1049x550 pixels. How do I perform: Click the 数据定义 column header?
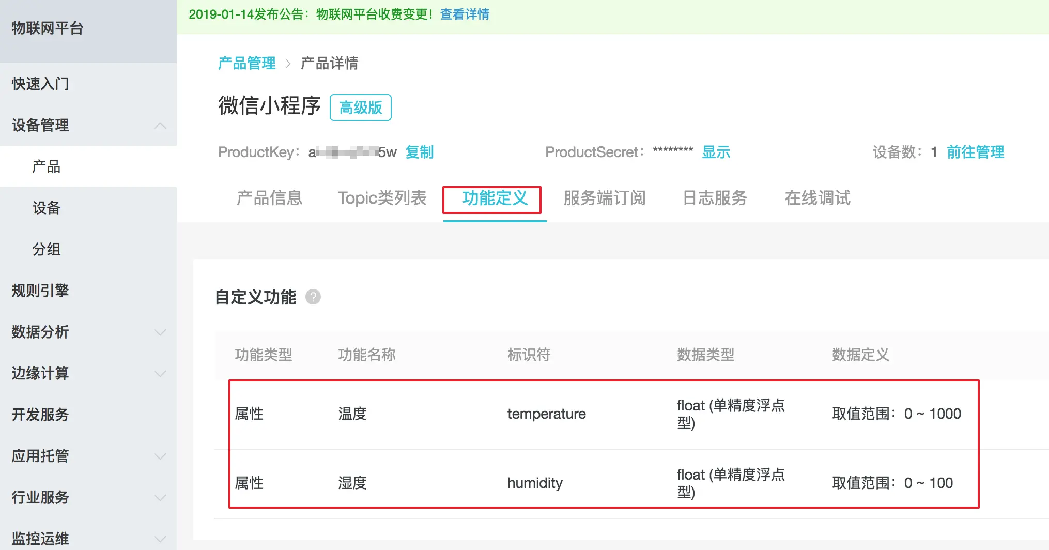coord(860,355)
